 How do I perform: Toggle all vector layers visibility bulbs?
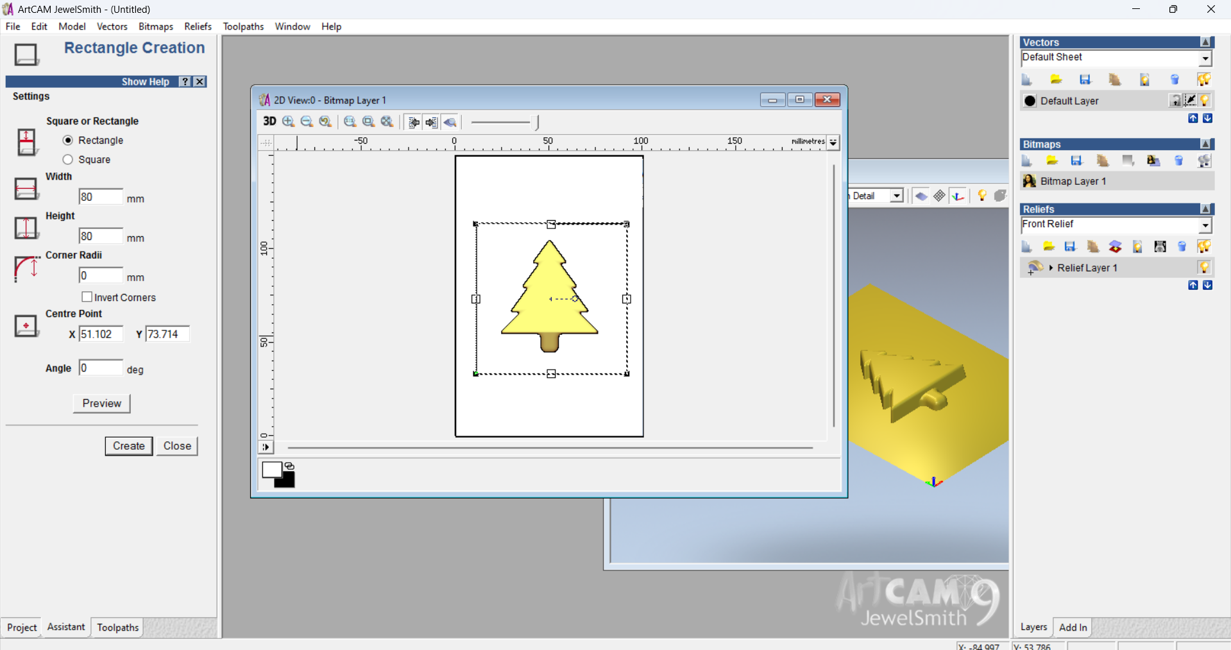pyautogui.click(x=1204, y=80)
